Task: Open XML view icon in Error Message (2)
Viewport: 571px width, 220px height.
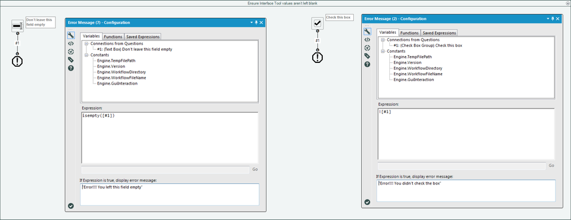Action: (x=368, y=39)
